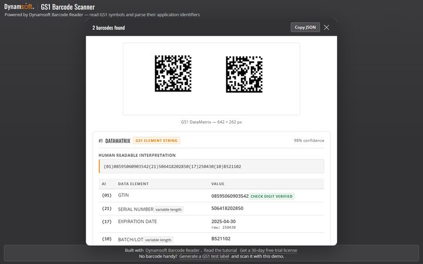Viewport: 423px width, 264px height.
Task: Click the raw: 250430 text
Action: coord(223,228)
